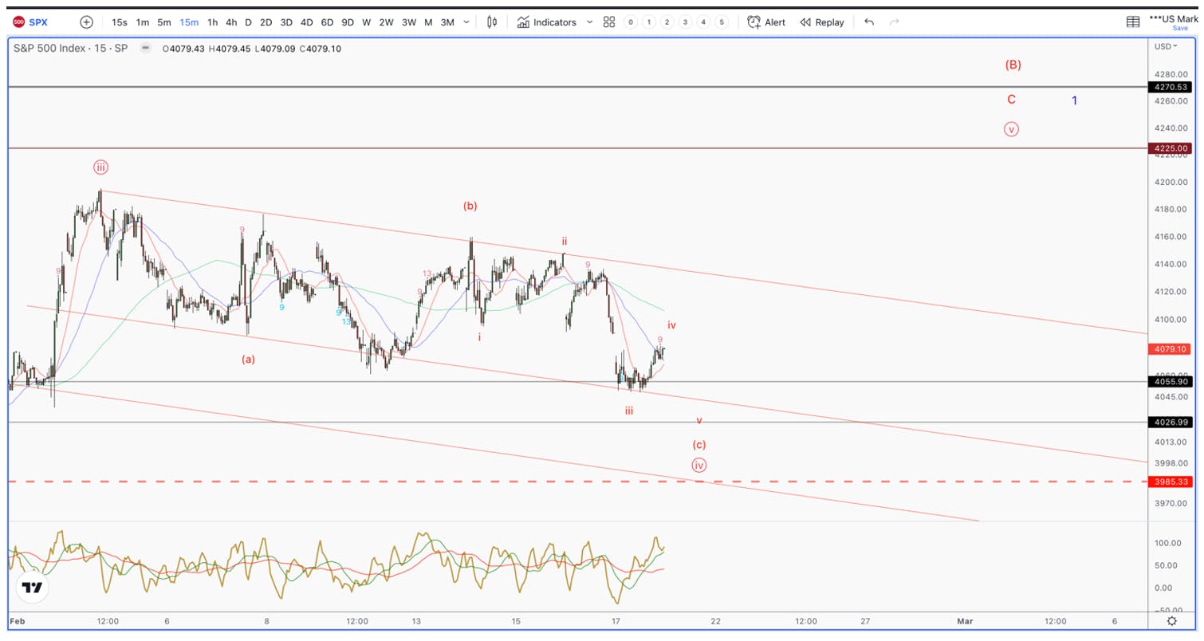
Task: Switch to the 4h timeframe
Action: [x=231, y=22]
